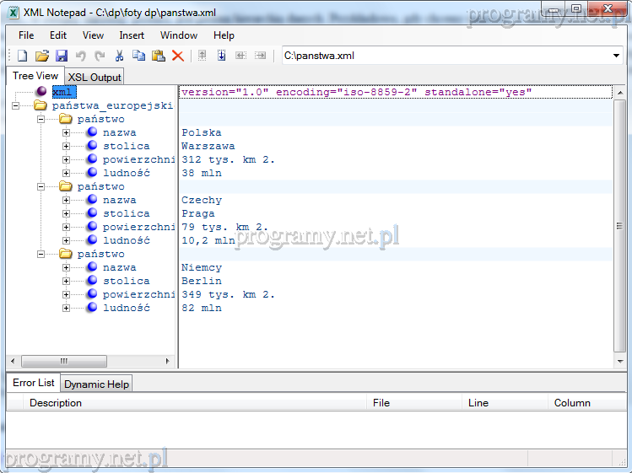Click the Warszawa value field
The height and width of the screenshot is (473, 632).
[x=208, y=147]
